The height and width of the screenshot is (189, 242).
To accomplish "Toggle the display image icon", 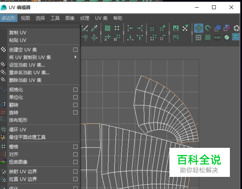I will pos(176,28).
